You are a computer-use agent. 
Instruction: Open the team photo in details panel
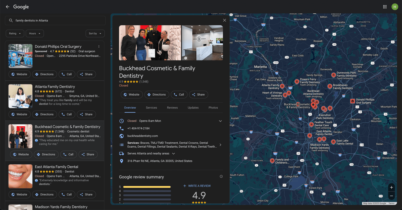150,43
